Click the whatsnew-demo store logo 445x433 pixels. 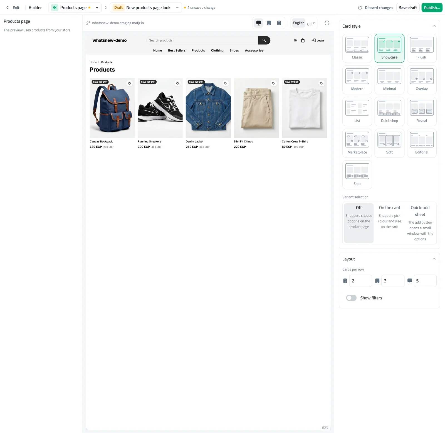click(110, 40)
